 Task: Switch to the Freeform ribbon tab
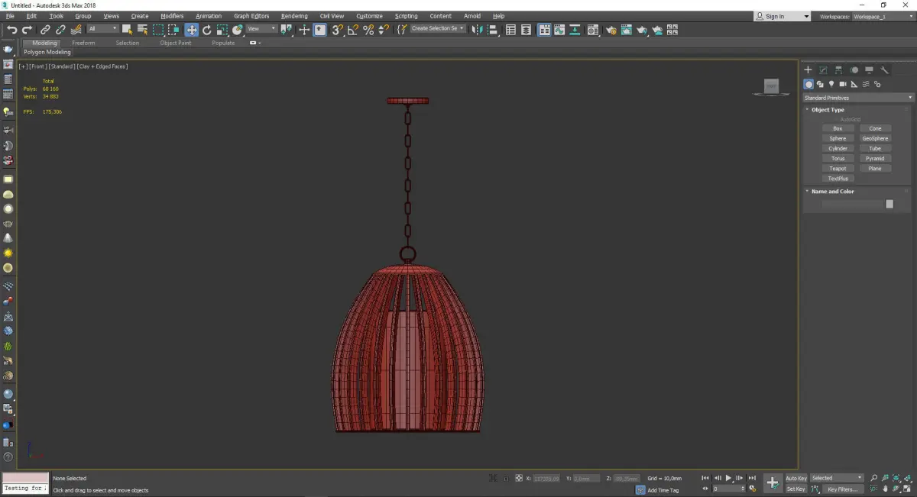83,43
